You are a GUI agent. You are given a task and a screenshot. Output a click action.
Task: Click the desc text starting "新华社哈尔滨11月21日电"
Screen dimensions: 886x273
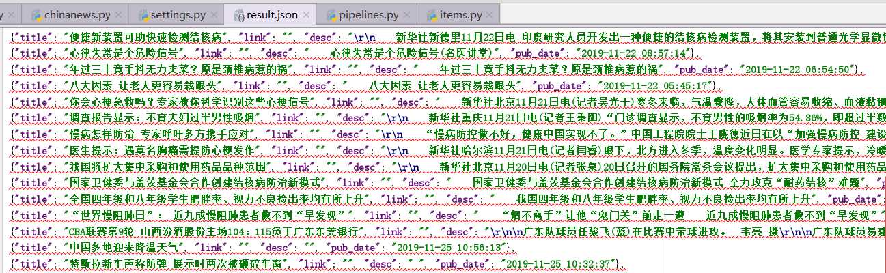point(657,150)
